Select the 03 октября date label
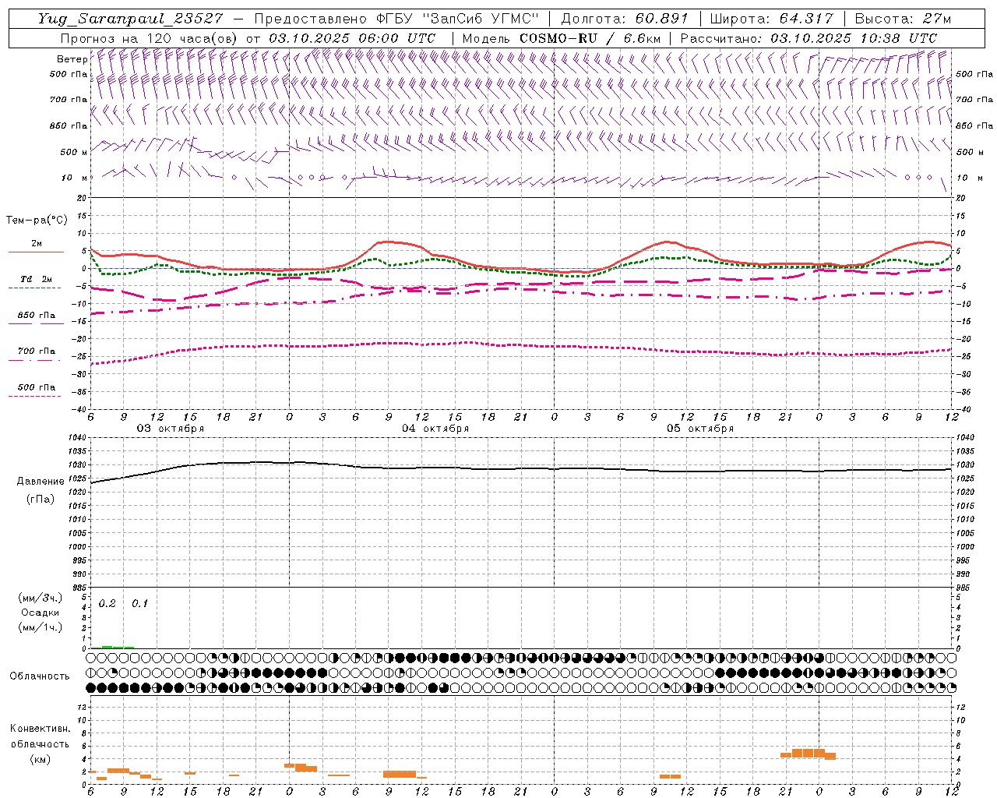Image resolution: width=997 pixels, height=798 pixels. point(171,429)
